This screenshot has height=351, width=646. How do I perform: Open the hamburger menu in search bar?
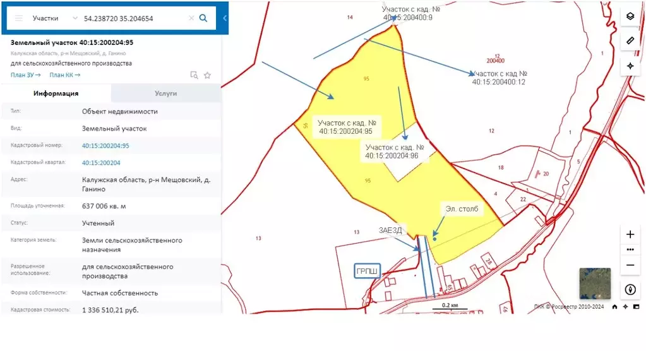tap(19, 18)
